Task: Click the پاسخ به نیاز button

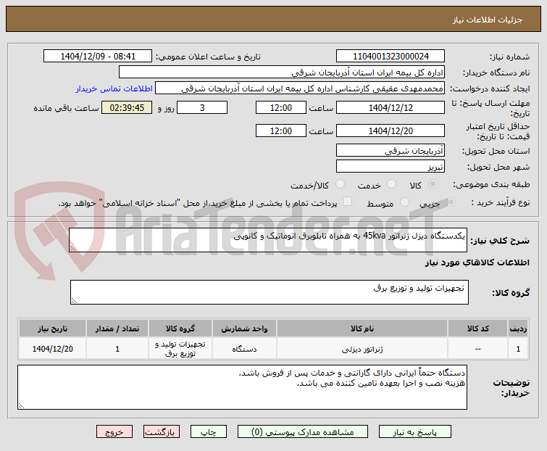Action: click(x=415, y=432)
